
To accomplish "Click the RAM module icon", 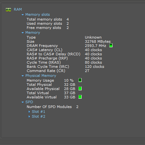I will tap(8, 9).
